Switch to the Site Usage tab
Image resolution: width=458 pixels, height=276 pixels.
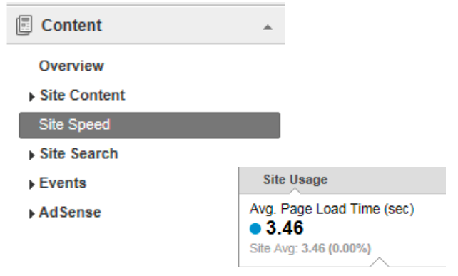click(x=295, y=180)
